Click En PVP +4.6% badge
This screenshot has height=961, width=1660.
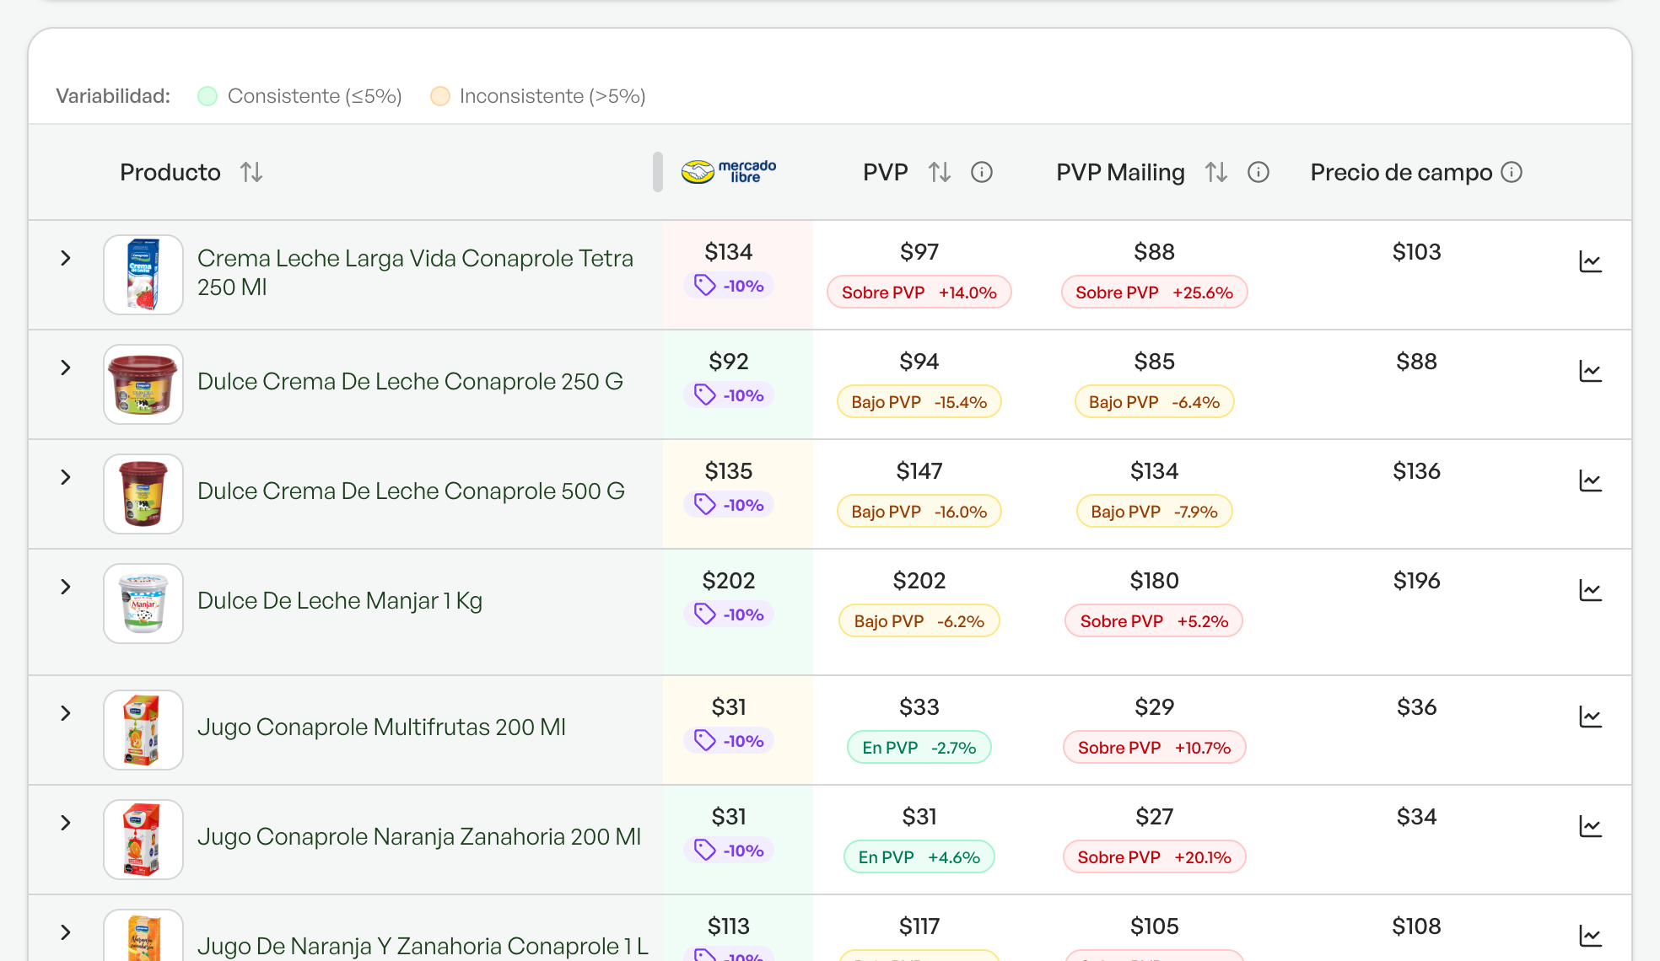click(x=919, y=857)
